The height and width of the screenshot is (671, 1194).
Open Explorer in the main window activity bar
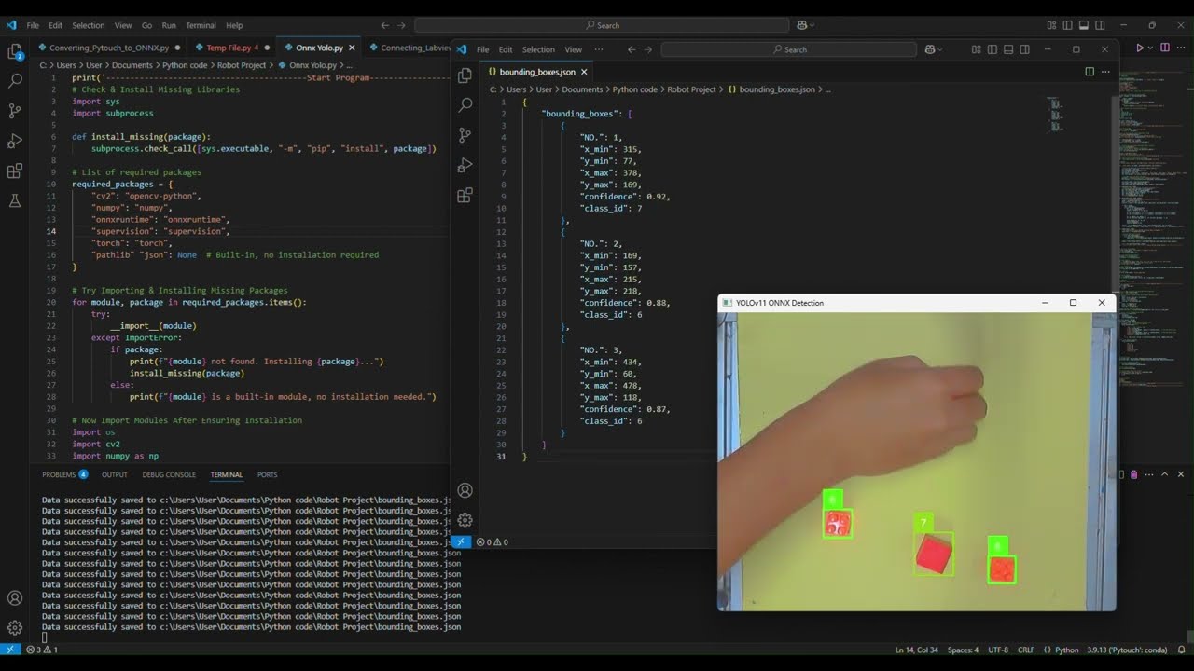pos(15,51)
